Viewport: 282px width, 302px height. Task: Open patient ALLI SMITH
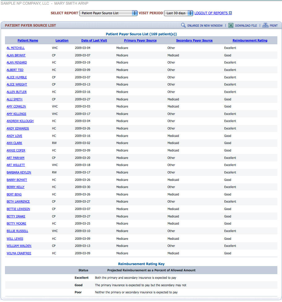(x=15, y=99)
